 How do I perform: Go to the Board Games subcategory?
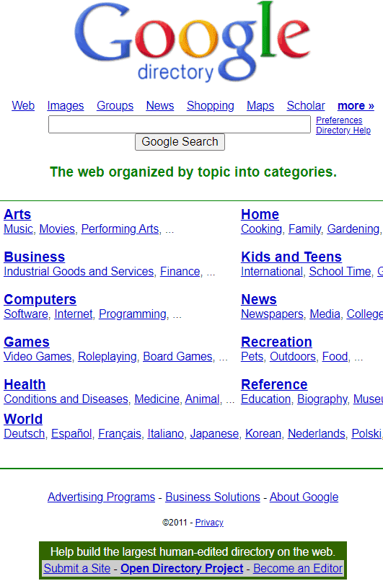click(177, 356)
